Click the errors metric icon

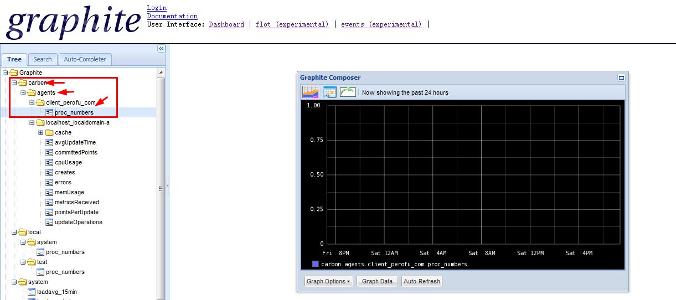[x=50, y=182]
